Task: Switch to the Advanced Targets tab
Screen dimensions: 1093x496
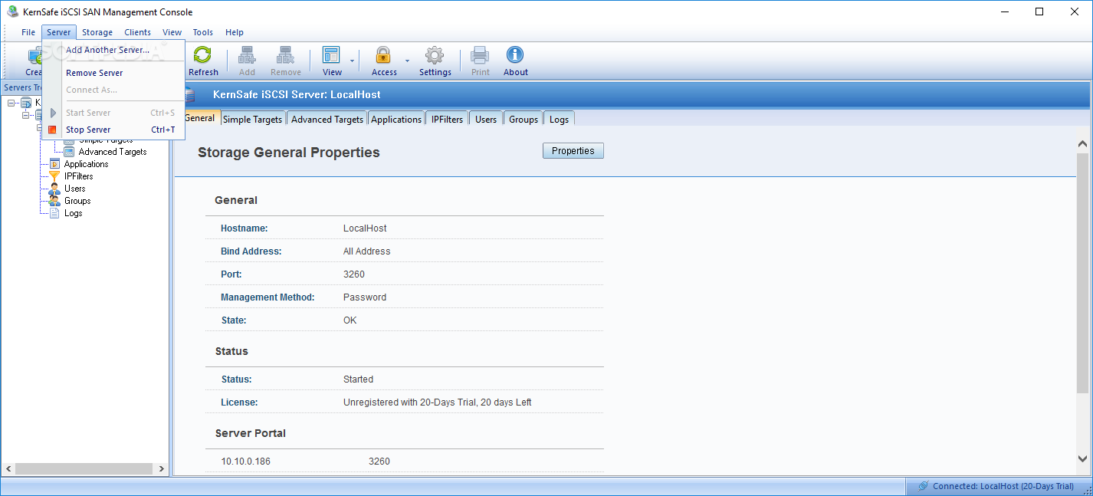Action: pyautogui.click(x=327, y=119)
